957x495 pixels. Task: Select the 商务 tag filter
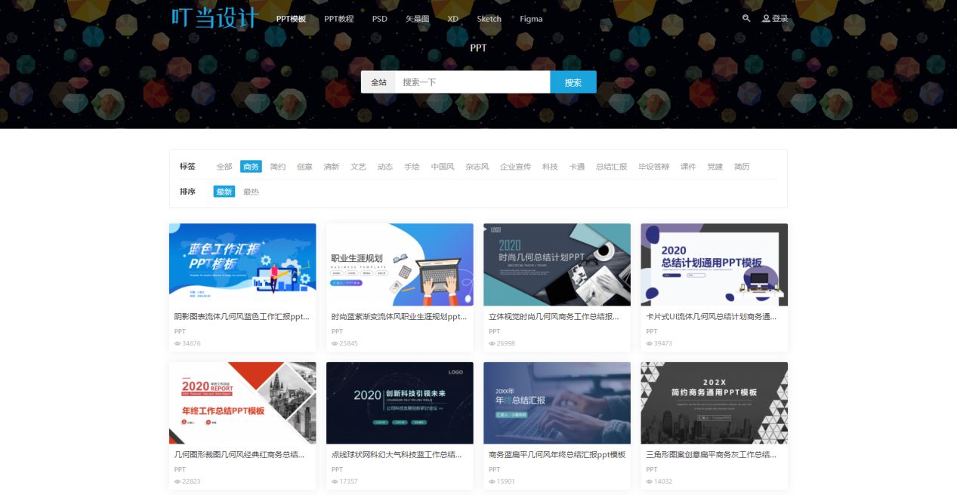[251, 166]
